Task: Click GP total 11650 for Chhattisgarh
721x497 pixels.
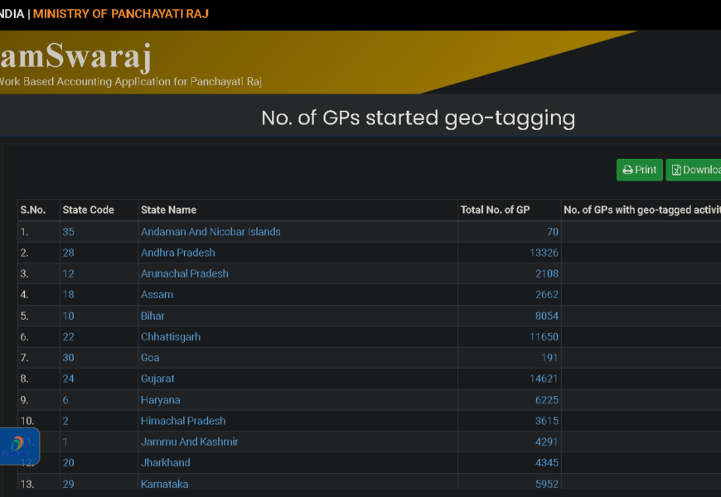Action: point(544,337)
